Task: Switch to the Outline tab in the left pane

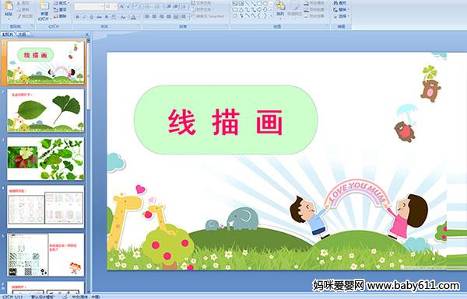Action: click(x=22, y=34)
